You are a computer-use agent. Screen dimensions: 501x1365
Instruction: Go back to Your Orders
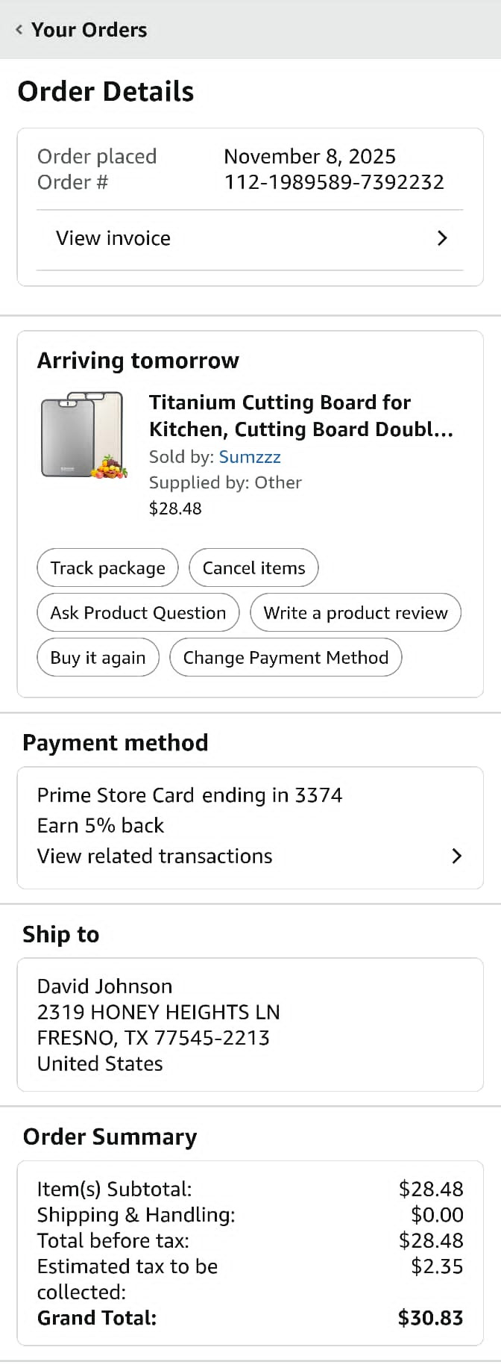(x=89, y=30)
